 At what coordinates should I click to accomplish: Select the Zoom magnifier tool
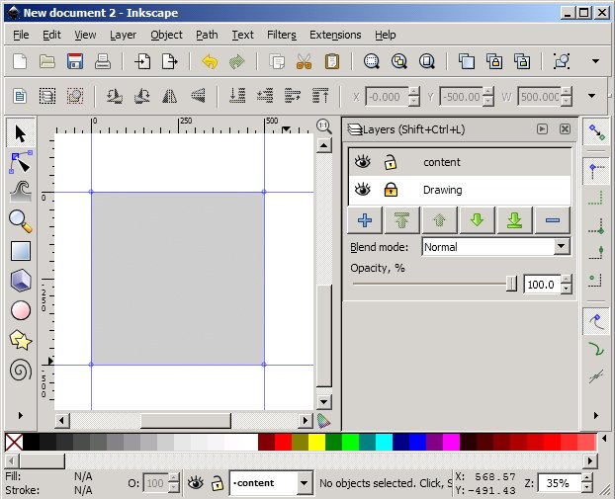(x=21, y=221)
